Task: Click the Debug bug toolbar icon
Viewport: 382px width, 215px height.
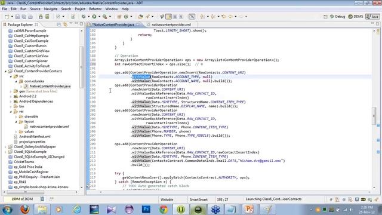Action: [84, 17]
